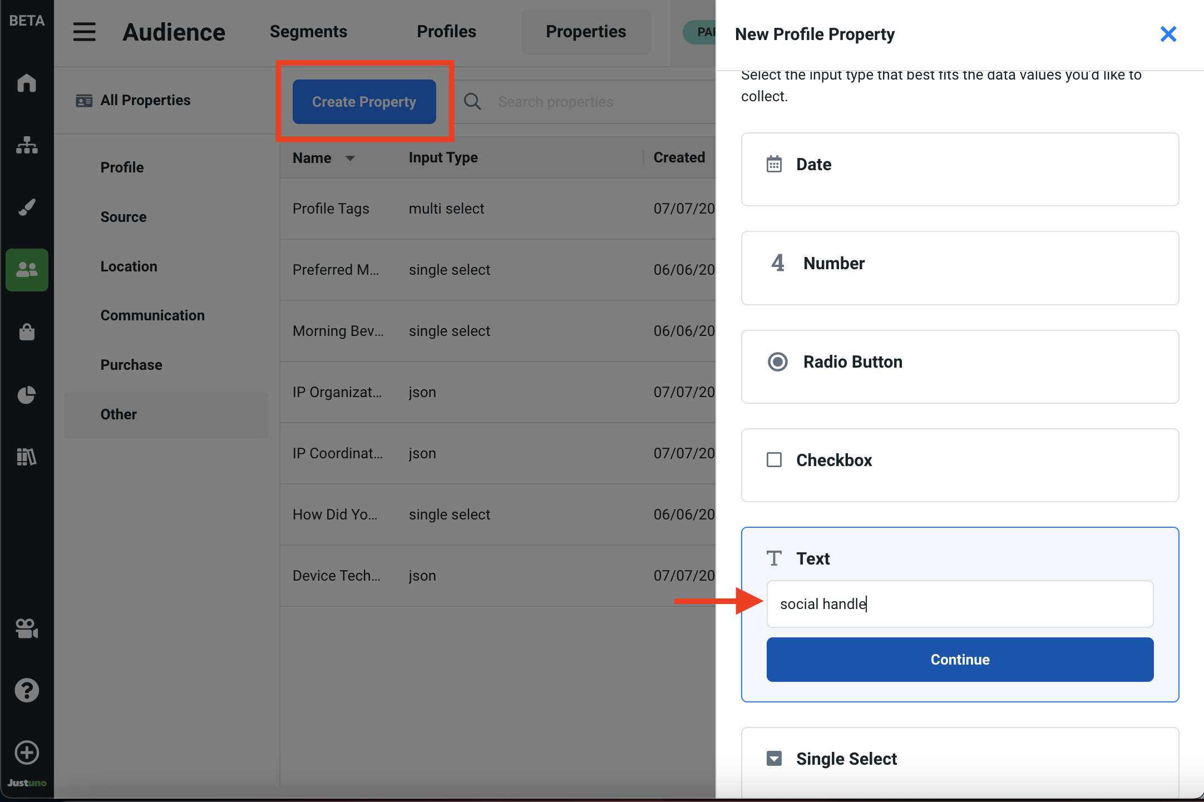
Task: Switch to the Profiles tab
Action: (x=446, y=32)
